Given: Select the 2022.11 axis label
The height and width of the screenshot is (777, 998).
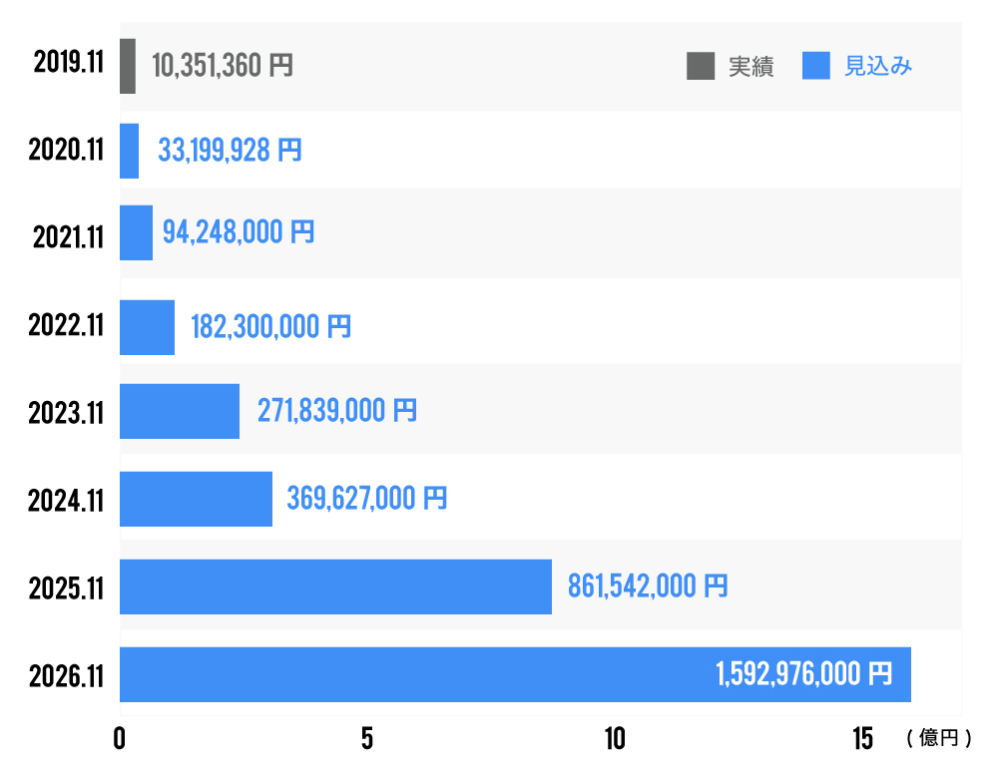Looking at the screenshot, I should pos(66,325).
